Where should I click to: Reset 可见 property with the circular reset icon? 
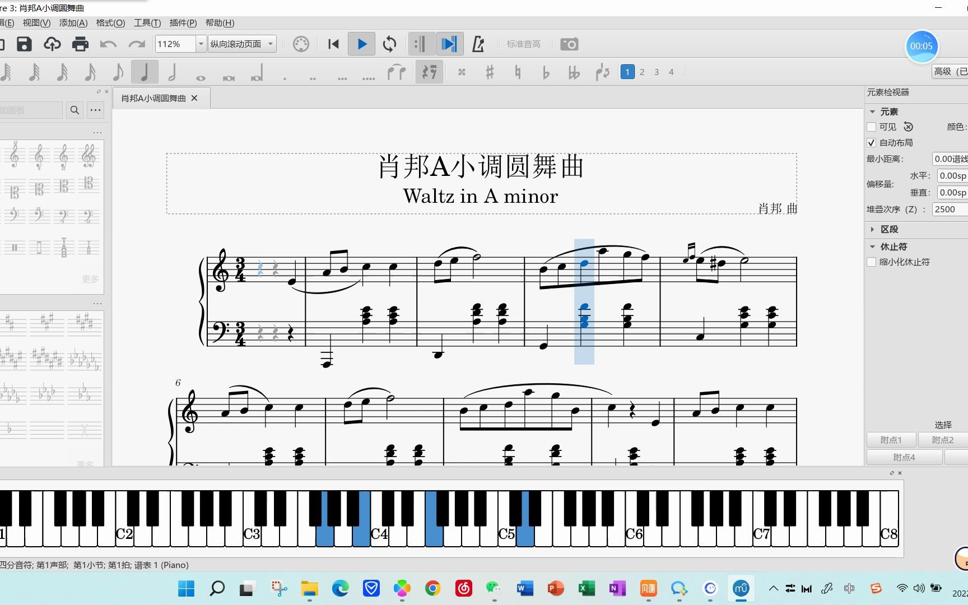pyautogui.click(x=909, y=127)
